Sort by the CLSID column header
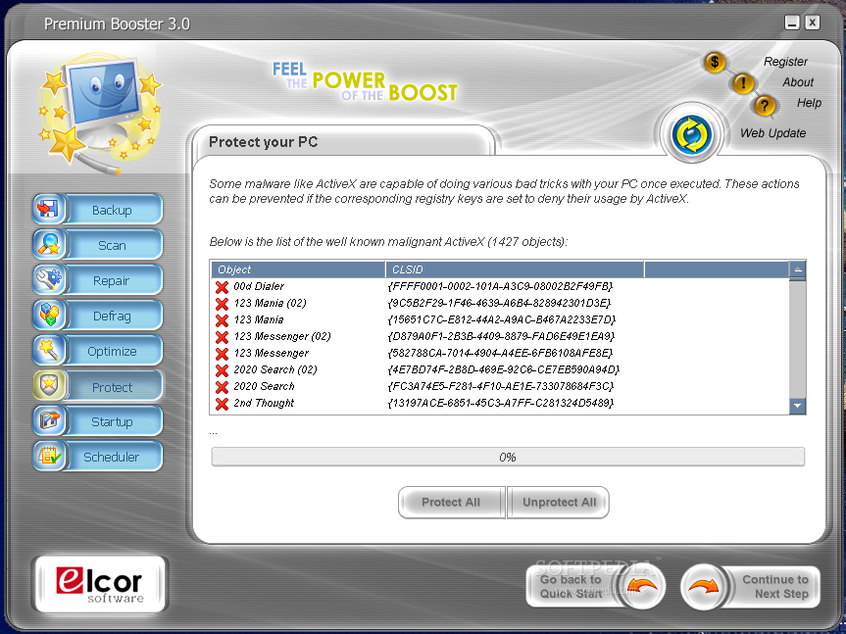The width and height of the screenshot is (846, 634). 515,269
